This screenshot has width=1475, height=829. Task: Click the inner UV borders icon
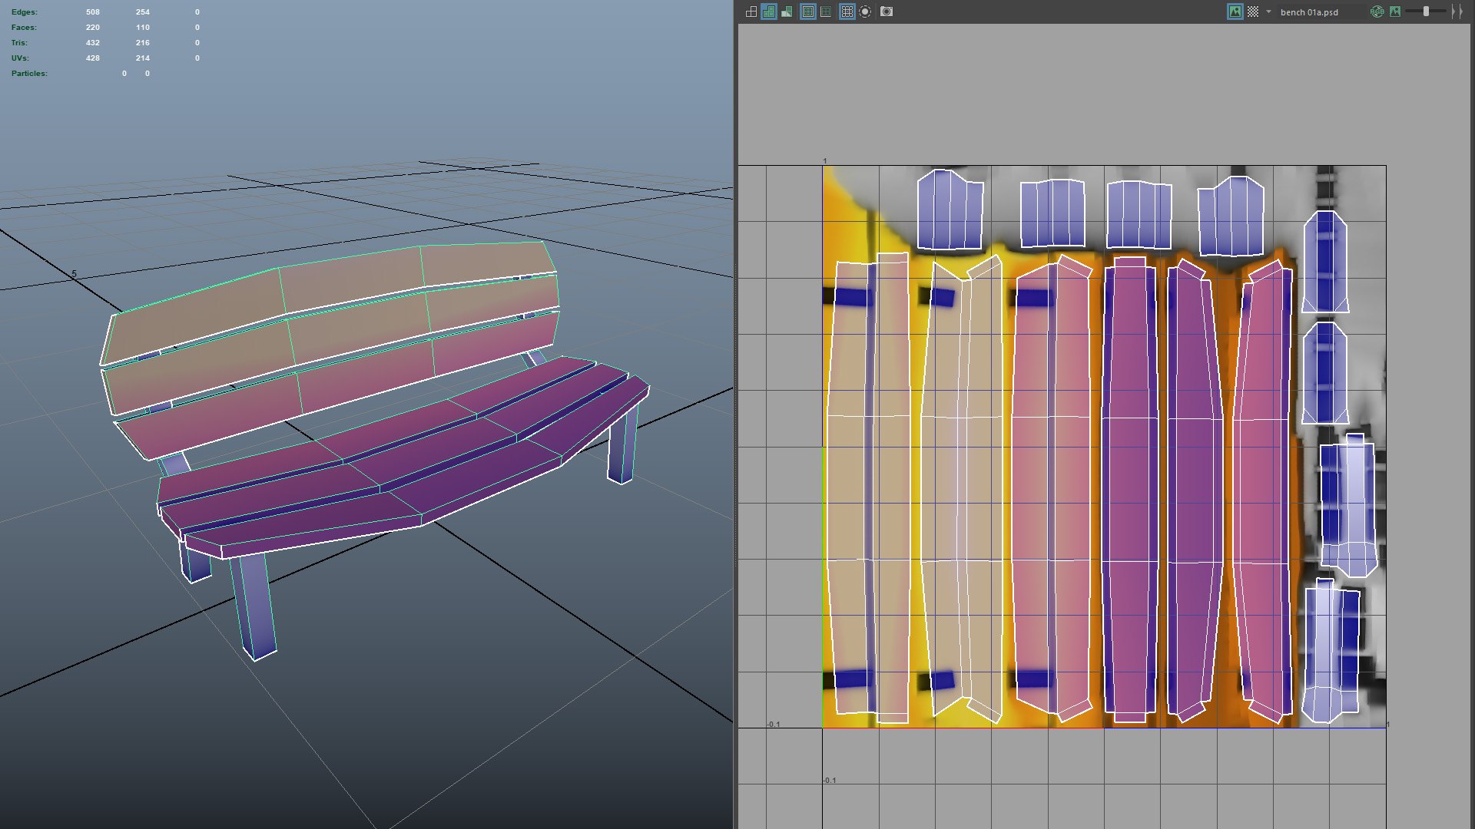point(826,12)
